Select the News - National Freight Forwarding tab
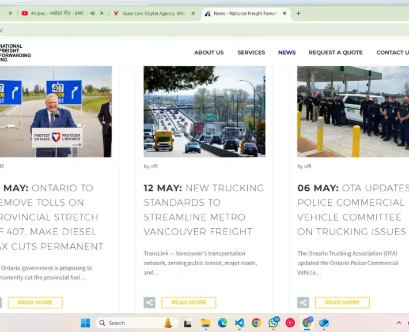 [245, 13]
